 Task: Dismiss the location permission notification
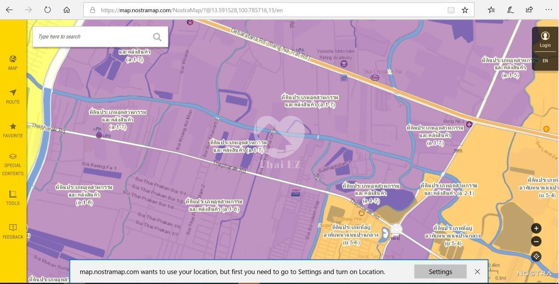click(477, 272)
